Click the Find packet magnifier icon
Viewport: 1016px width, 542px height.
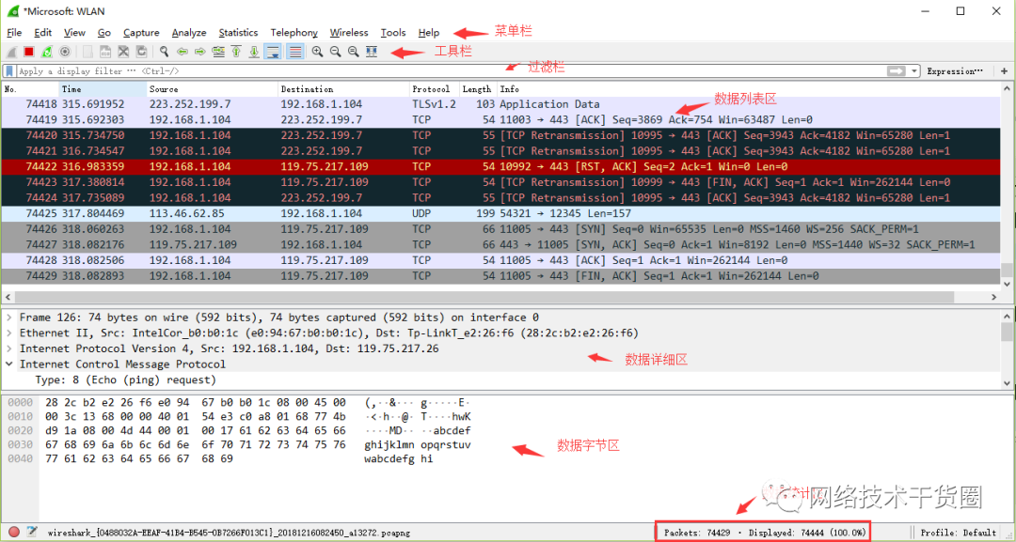(163, 52)
